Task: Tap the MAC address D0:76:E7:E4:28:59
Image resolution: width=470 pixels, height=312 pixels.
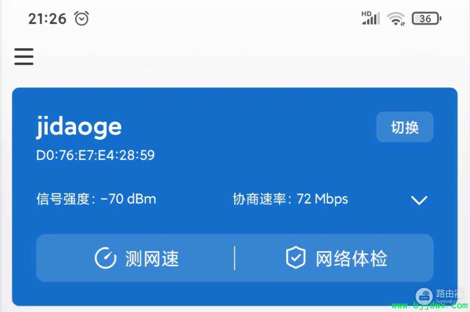Action: tap(96, 155)
